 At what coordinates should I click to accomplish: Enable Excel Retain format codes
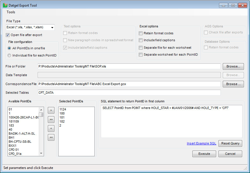coord(140,33)
